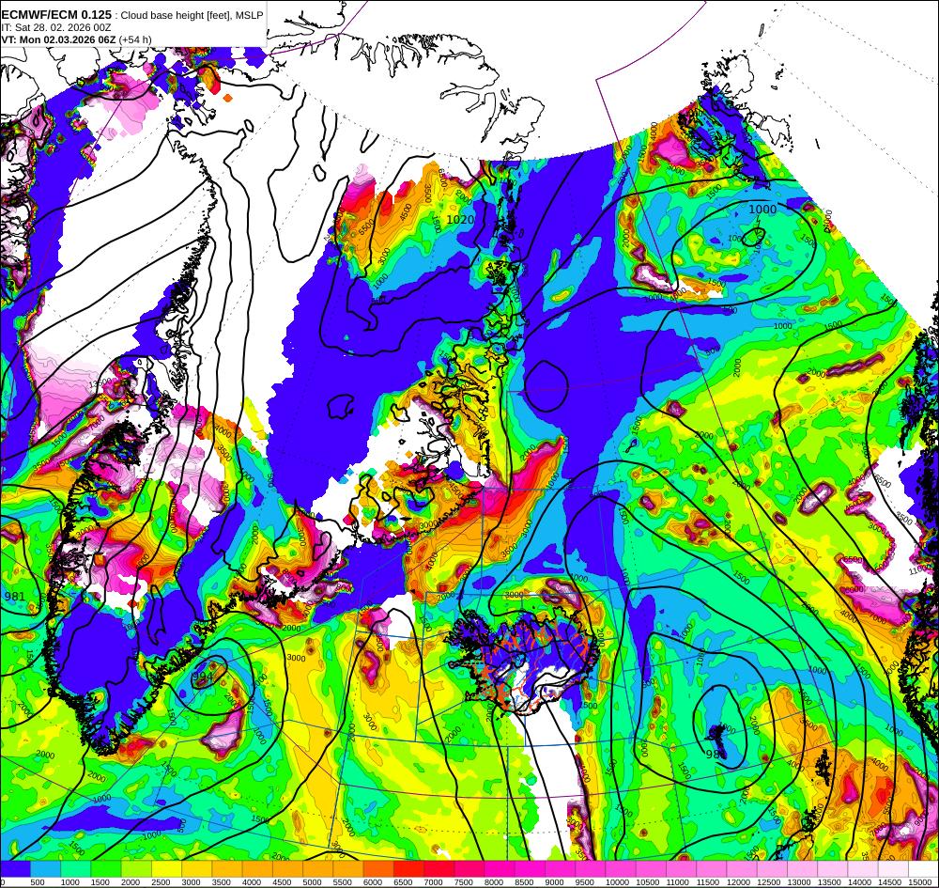
Task: Pick the teal-green 1000–1500 legend swatch
Action: pos(75,869)
